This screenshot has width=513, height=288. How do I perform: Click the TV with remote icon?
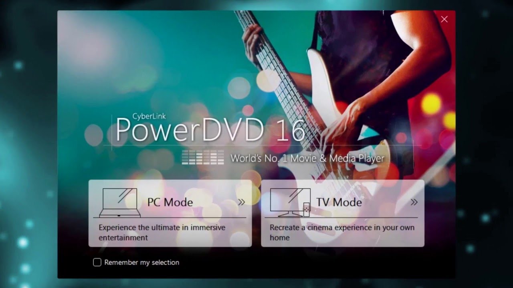[290, 203]
